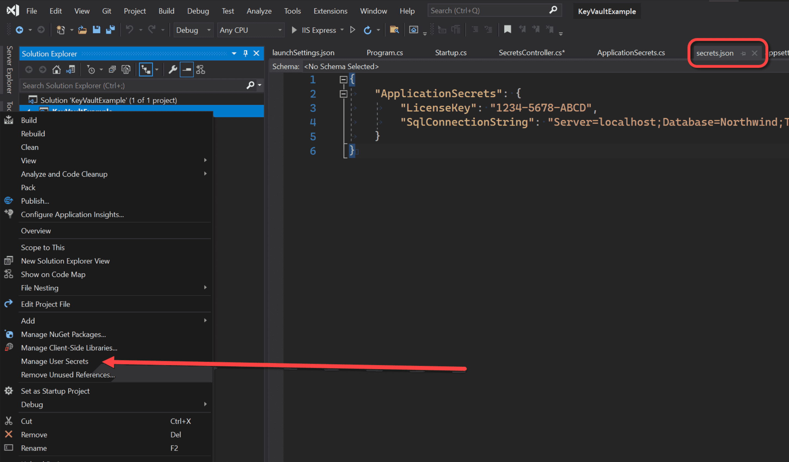The width and height of the screenshot is (789, 462).
Task: Click the Collapse All icon in Solution Explorer
Action: [112, 70]
